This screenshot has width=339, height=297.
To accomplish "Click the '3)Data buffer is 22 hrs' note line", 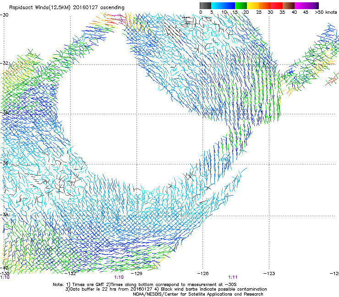I will 166,289.
